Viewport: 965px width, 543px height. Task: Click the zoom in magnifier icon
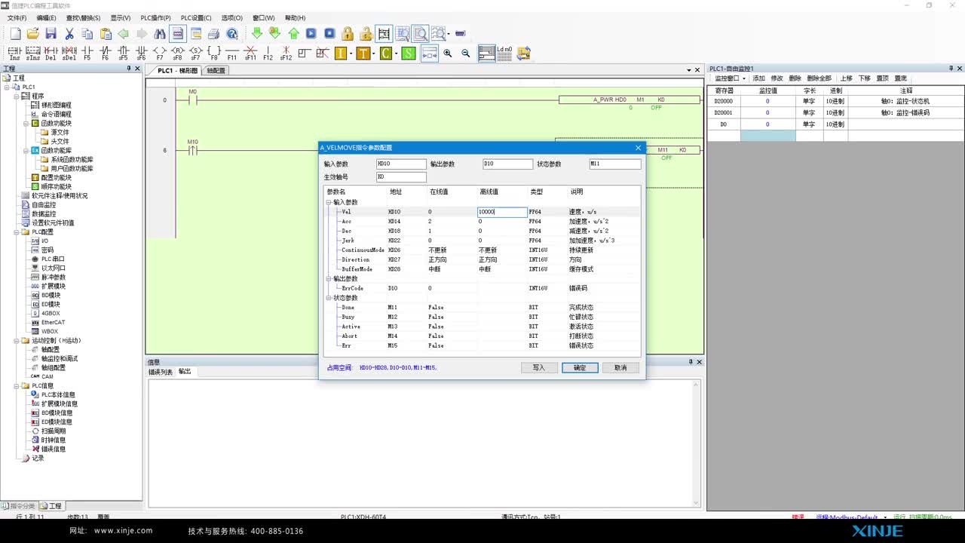448,53
